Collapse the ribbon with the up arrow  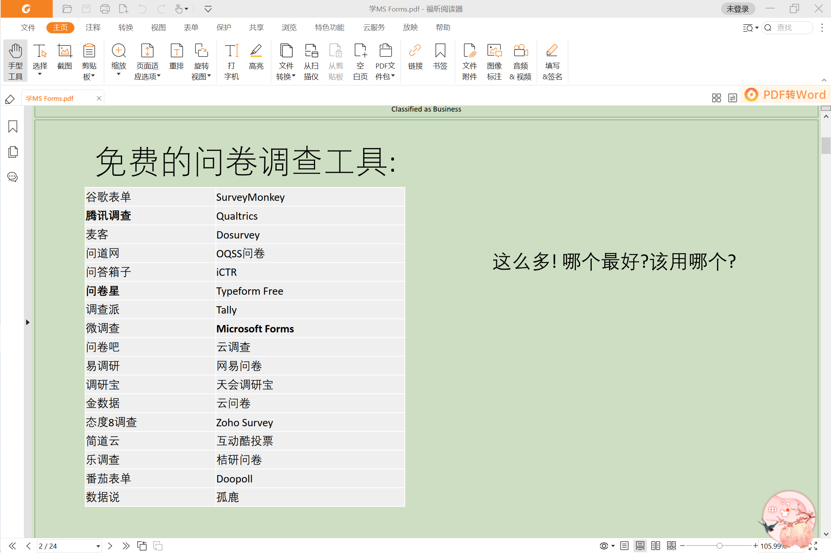[824, 80]
